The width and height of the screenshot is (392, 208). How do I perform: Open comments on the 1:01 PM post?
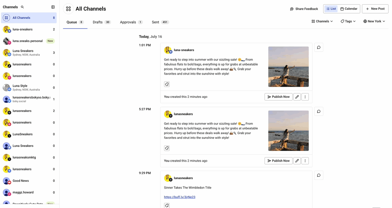(319, 47)
